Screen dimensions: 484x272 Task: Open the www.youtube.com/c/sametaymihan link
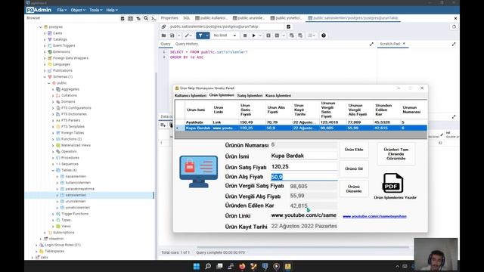(x=374, y=216)
